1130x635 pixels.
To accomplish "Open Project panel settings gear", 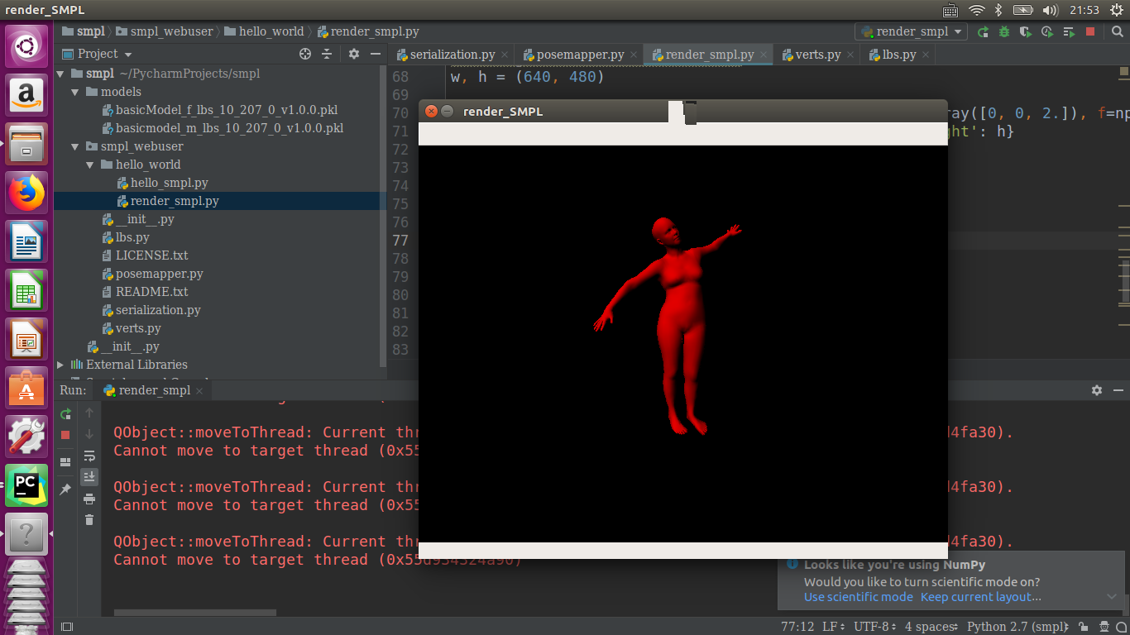I will tap(354, 54).
